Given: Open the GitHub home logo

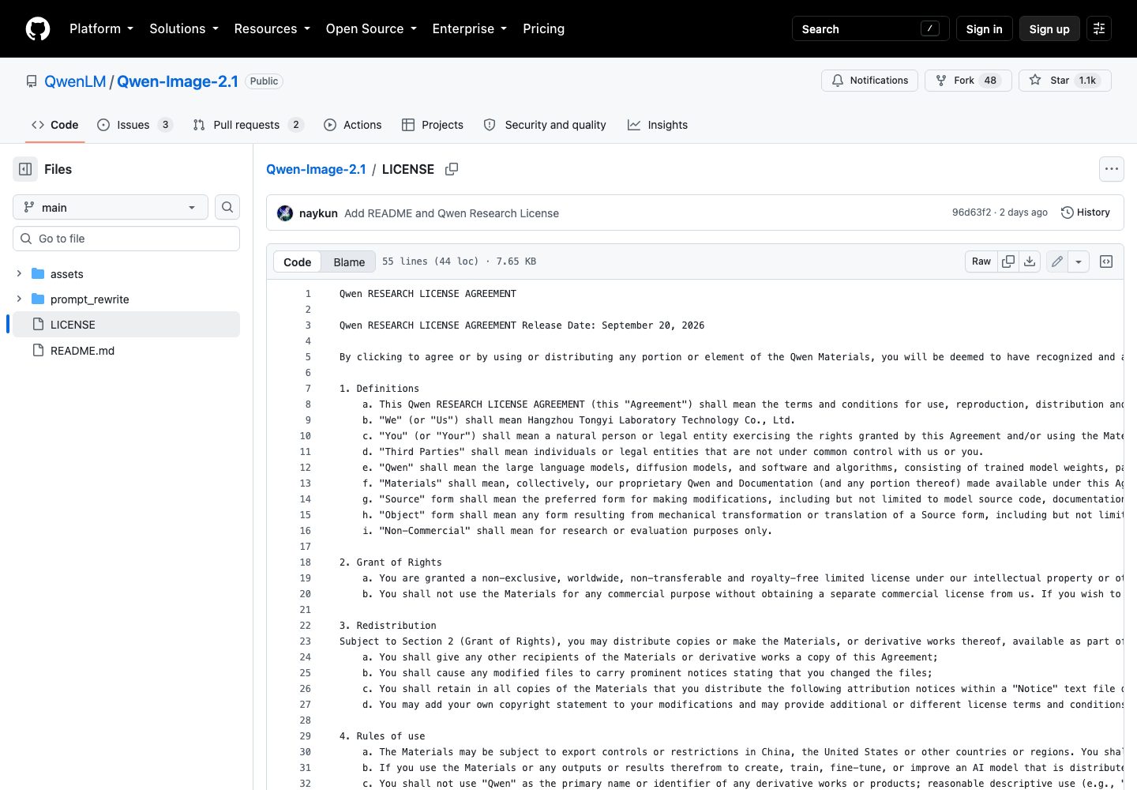Looking at the screenshot, I should click(38, 28).
